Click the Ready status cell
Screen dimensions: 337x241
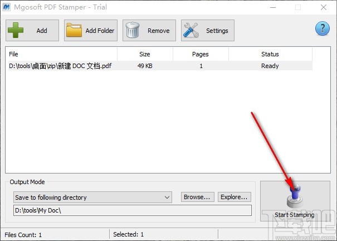270,66
